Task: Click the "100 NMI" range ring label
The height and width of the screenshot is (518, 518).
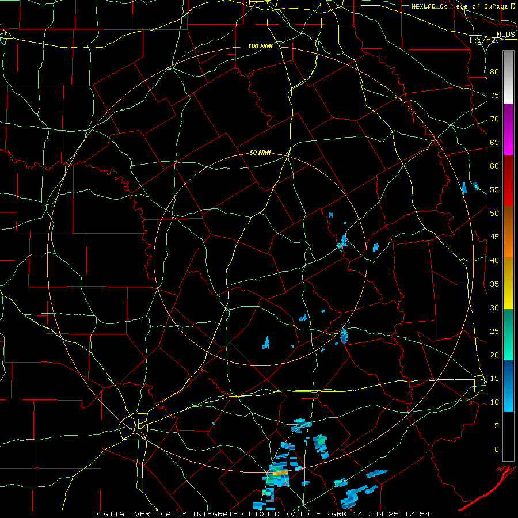Action: [x=260, y=46]
